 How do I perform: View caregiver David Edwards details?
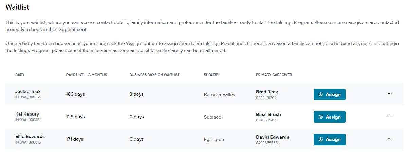pyautogui.click(x=272, y=137)
